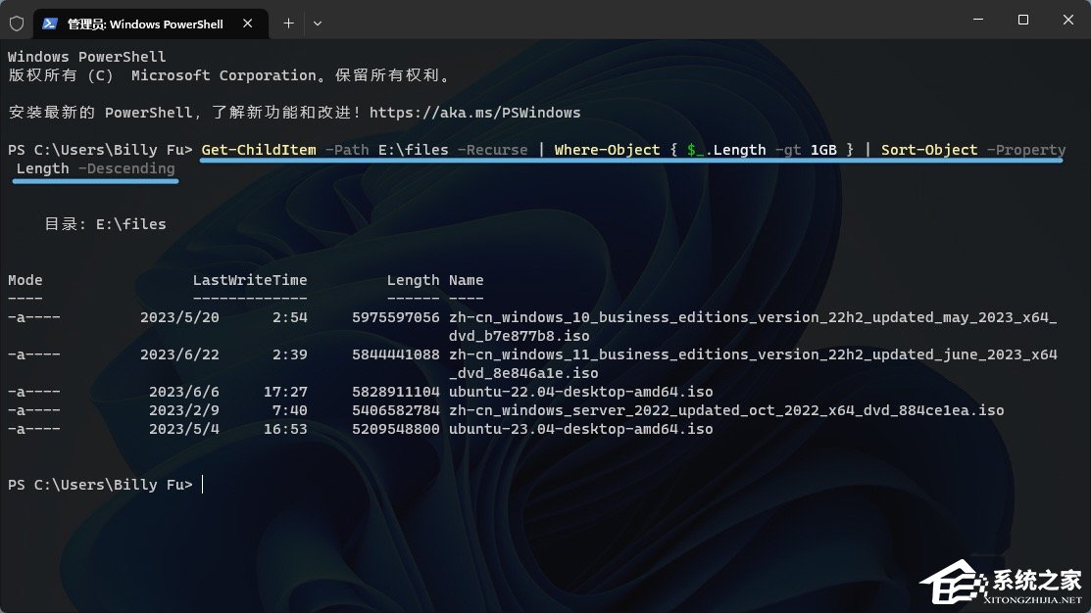Click the -a---- mode of the ubuntu-22.04 row

click(x=34, y=392)
